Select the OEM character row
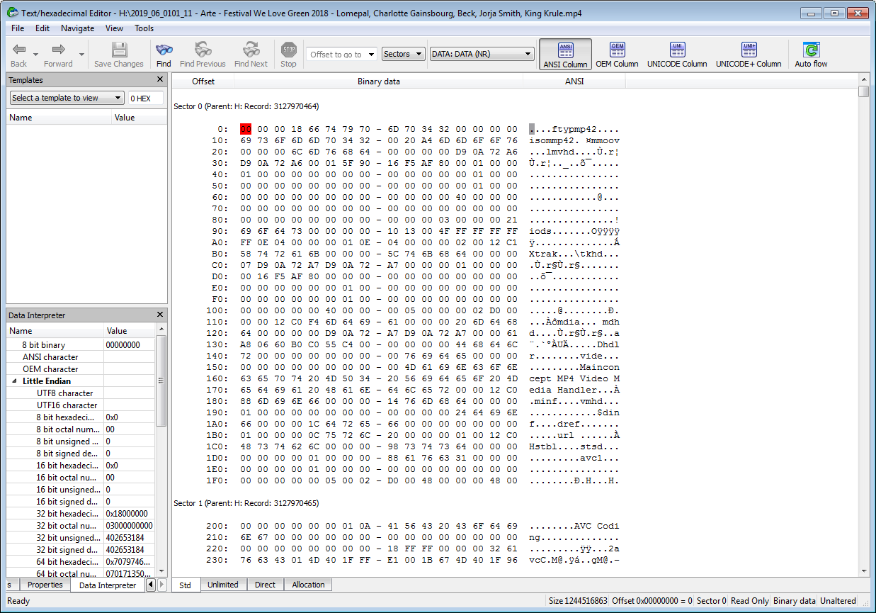The width and height of the screenshot is (876, 613). pyautogui.click(x=81, y=369)
